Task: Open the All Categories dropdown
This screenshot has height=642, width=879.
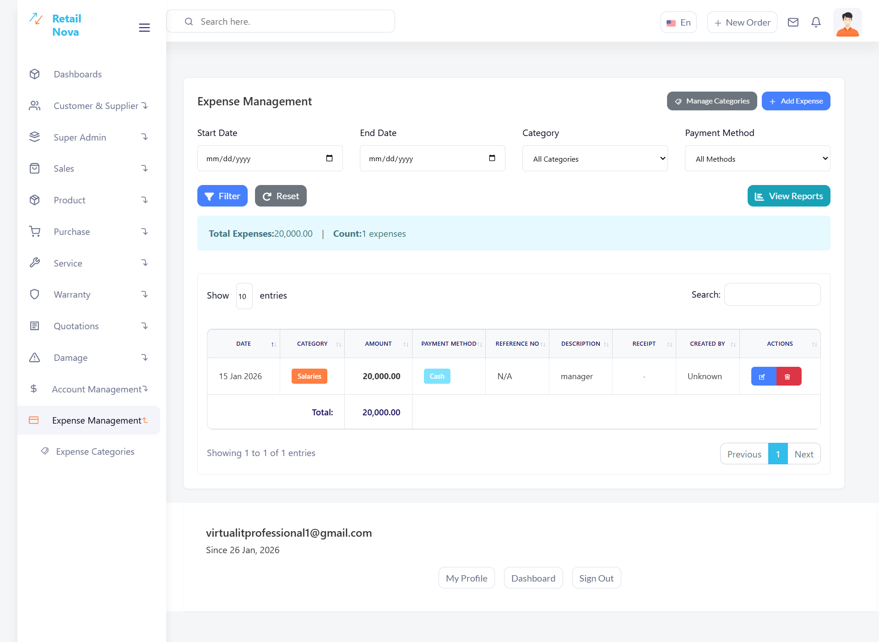Action: tap(595, 158)
